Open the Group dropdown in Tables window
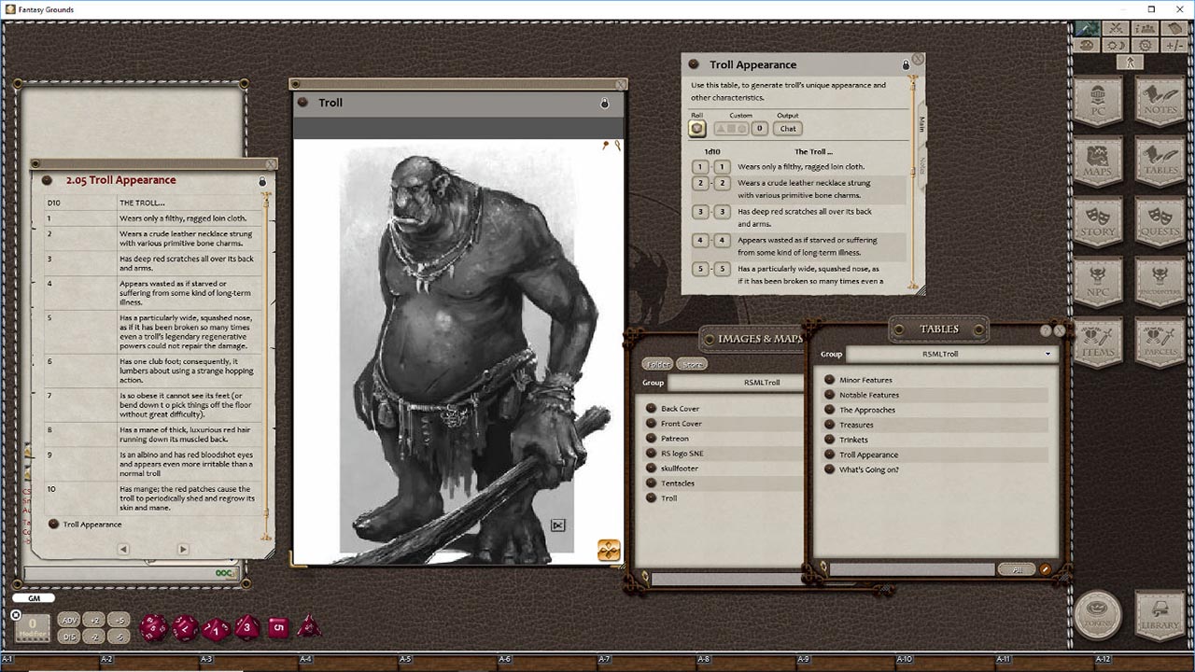This screenshot has width=1195, height=672. pos(949,355)
